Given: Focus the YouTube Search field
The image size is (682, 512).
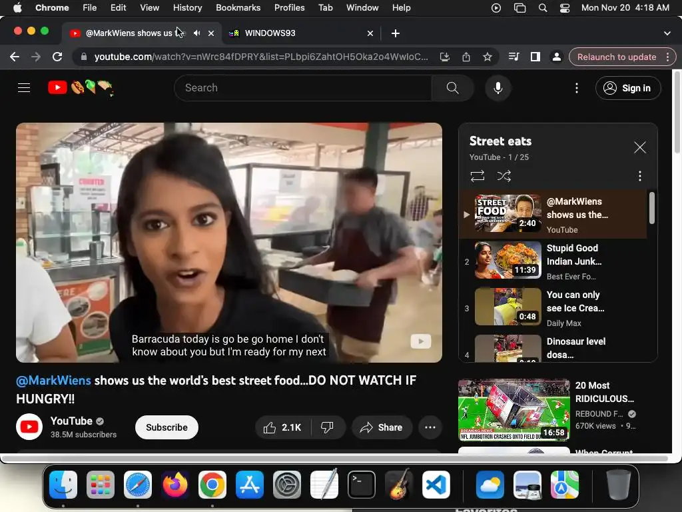Looking at the screenshot, I should coord(303,88).
